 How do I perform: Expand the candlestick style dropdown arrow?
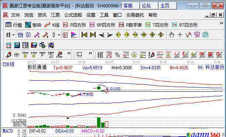(x=59, y=35)
